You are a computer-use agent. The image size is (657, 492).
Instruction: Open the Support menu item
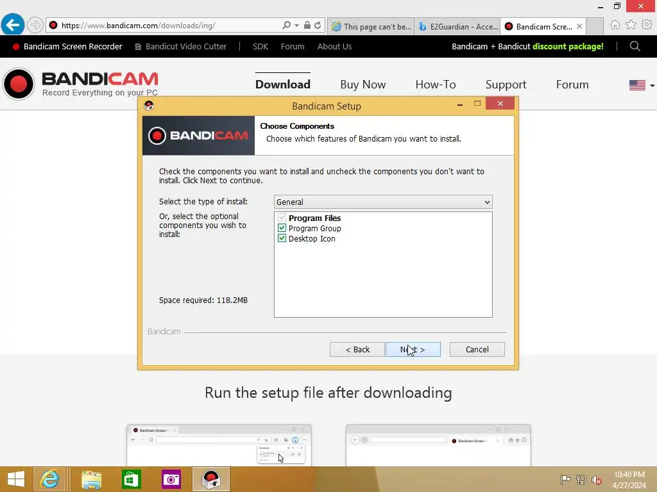click(506, 85)
